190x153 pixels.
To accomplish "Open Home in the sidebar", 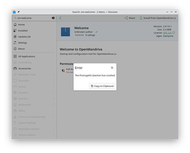I will [x=34, y=24].
